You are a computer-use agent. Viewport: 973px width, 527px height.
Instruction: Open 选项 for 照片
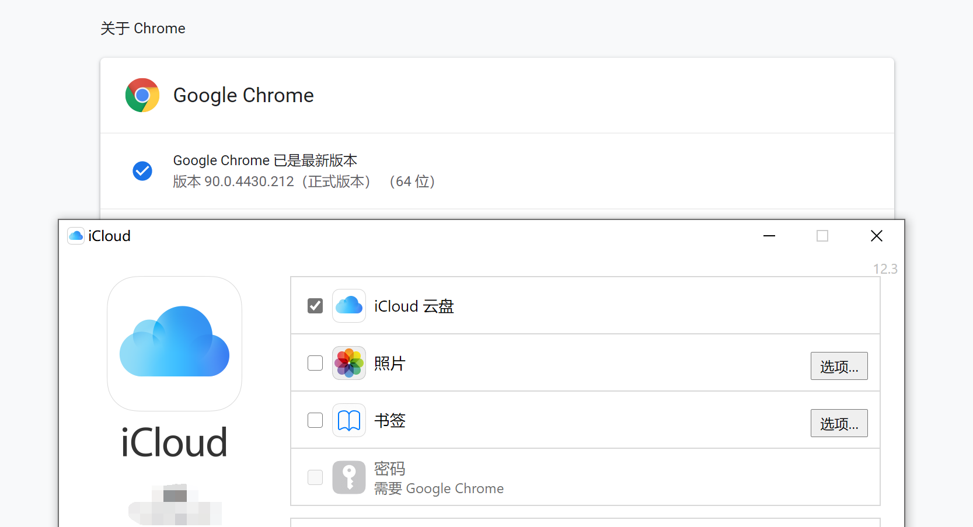pos(839,366)
